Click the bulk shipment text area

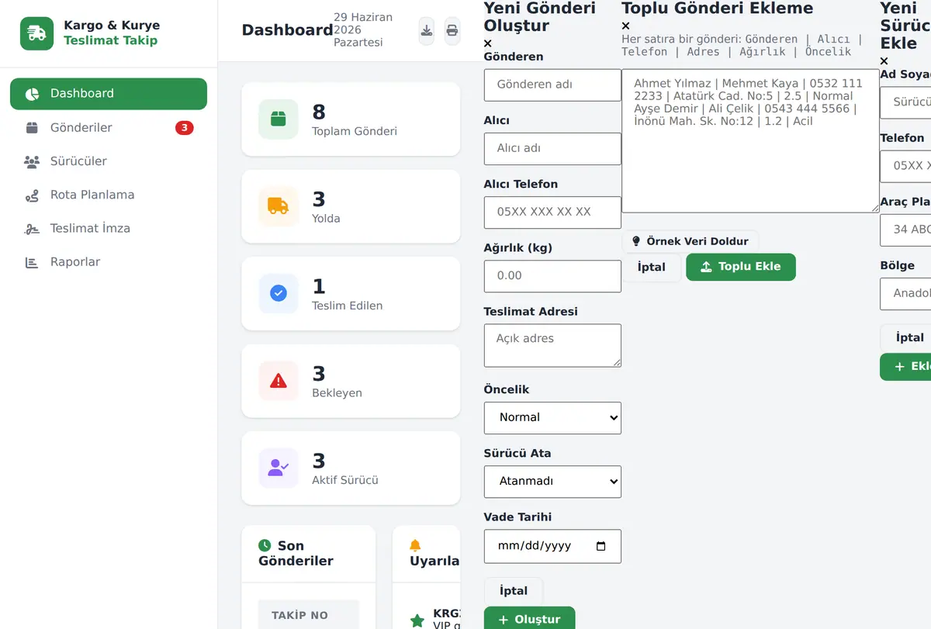coord(750,141)
